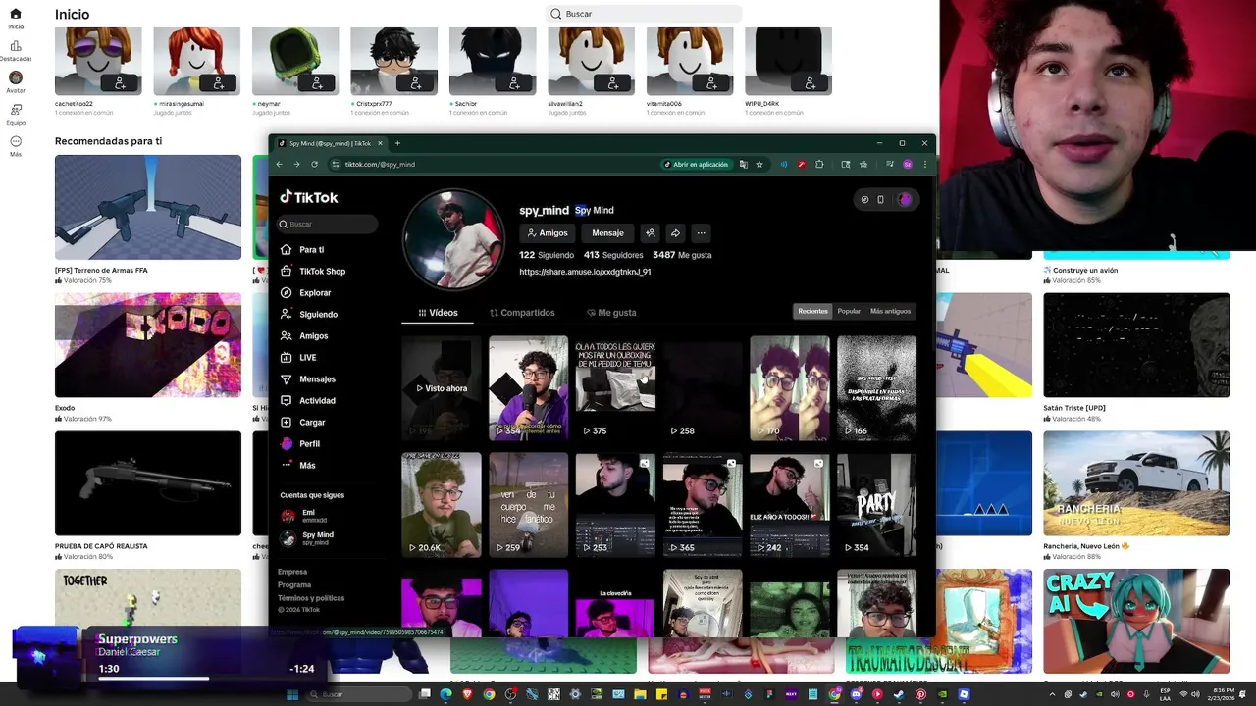
Task: Go to Siguiendo in TikTok sidebar
Action: (308, 315)
